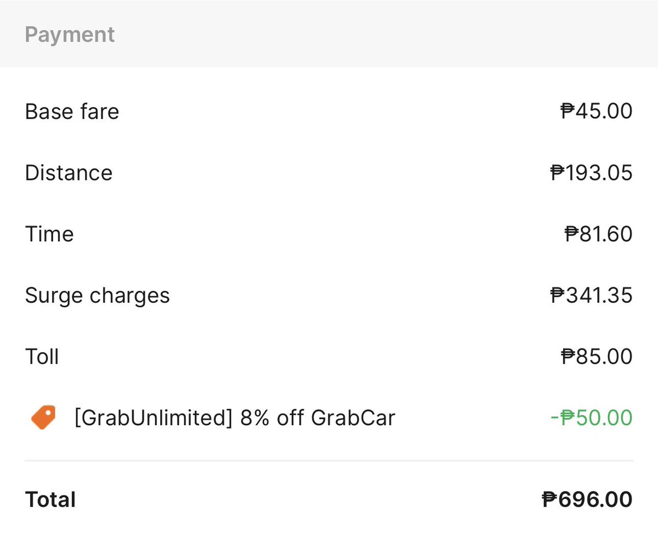Viewport: 658px width, 535px height.
Task: Click the orange promo tag icon
Action: [x=43, y=418]
